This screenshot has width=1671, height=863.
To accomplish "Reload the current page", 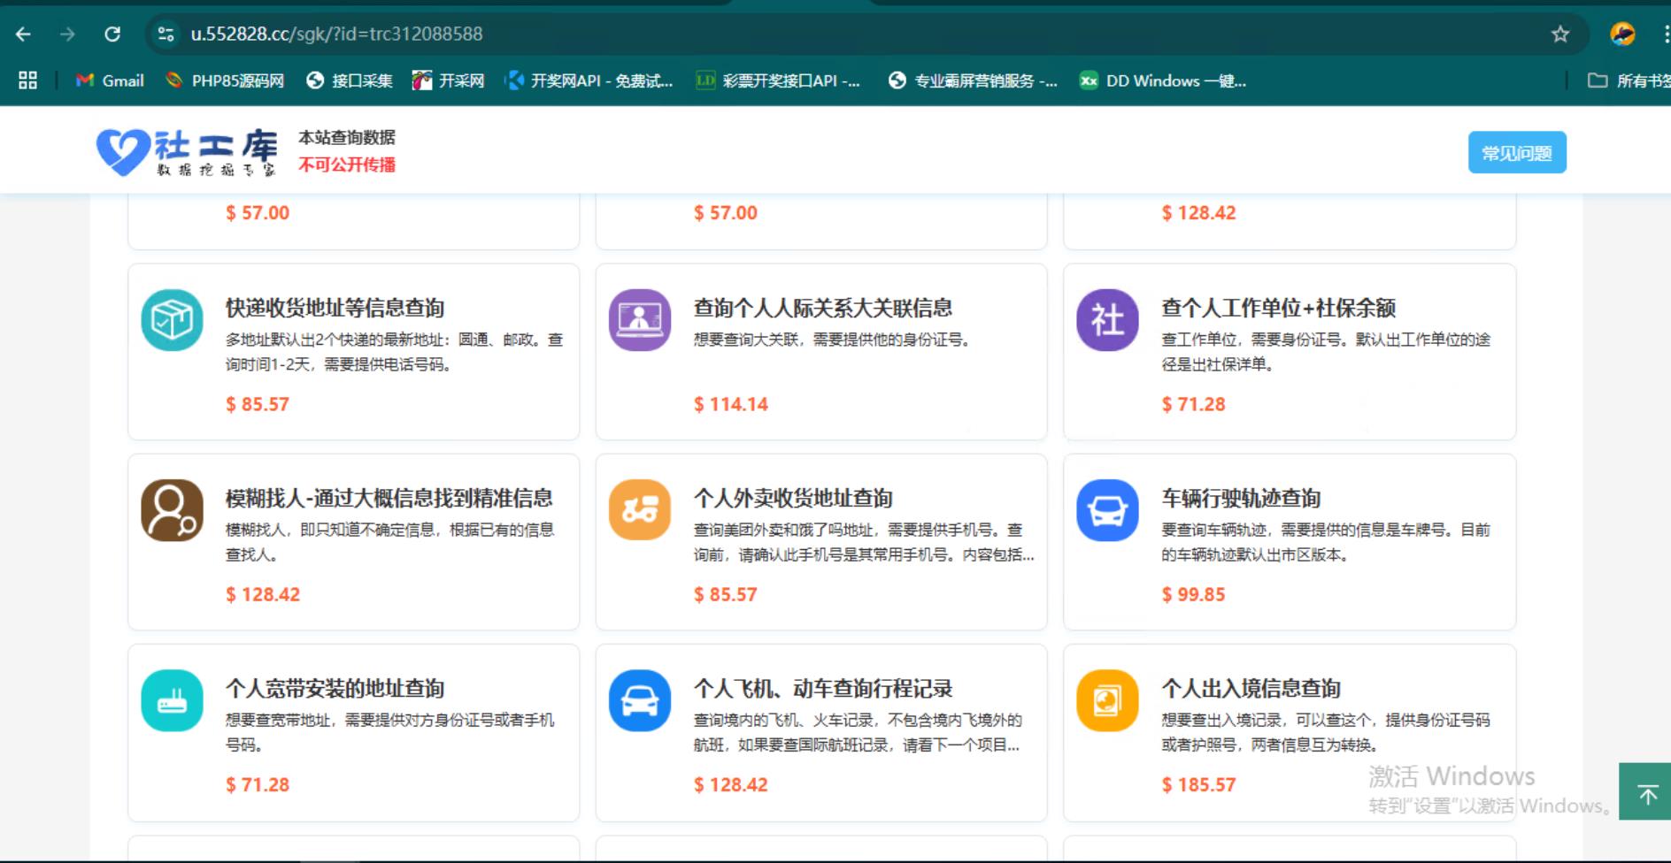I will 112,34.
